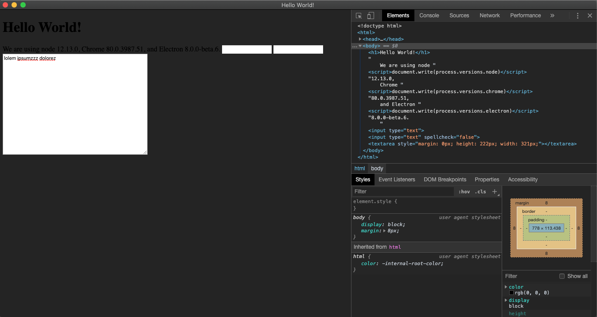Force element state with :hov
This screenshot has height=317, width=597.
pyautogui.click(x=464, y=192)
